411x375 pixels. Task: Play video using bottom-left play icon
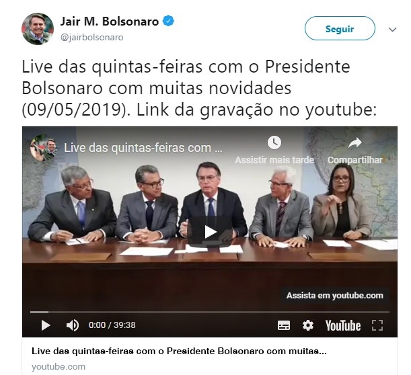pos(46,325)
